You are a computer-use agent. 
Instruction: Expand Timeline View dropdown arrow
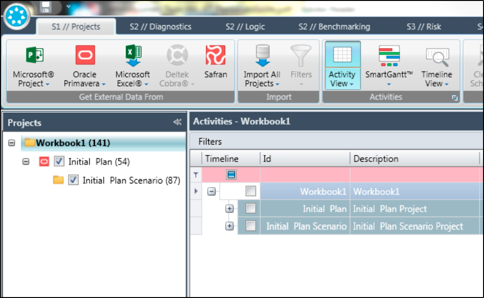447,84
